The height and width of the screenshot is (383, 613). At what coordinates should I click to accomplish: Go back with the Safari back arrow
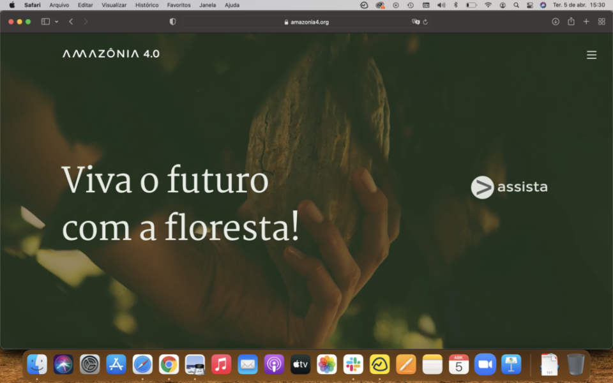71,22
